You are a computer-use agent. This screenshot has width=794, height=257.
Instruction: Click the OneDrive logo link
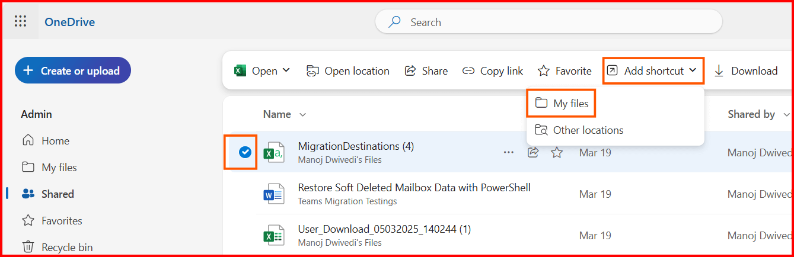pos(69,23)
